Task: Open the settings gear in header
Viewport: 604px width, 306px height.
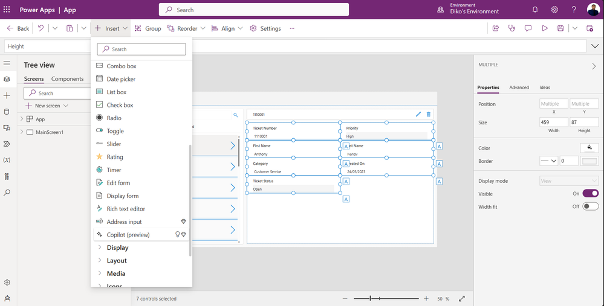Action: [x=554, y=10]
